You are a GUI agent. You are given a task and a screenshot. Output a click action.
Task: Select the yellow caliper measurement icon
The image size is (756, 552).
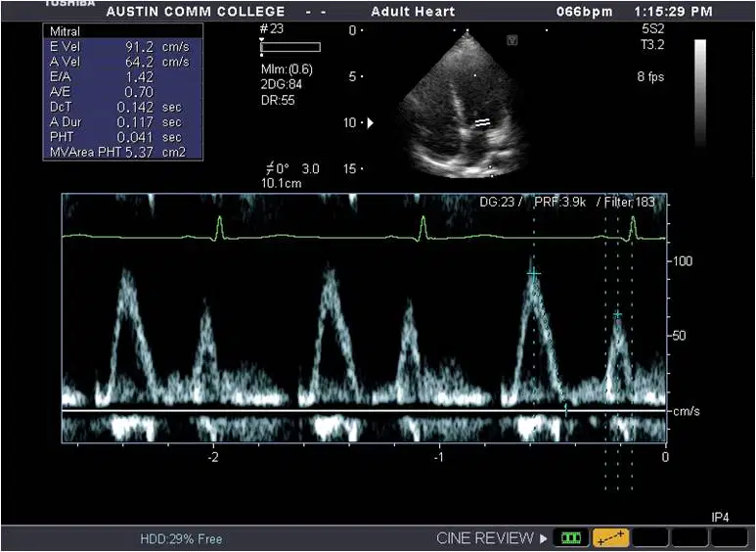(611, 537)
